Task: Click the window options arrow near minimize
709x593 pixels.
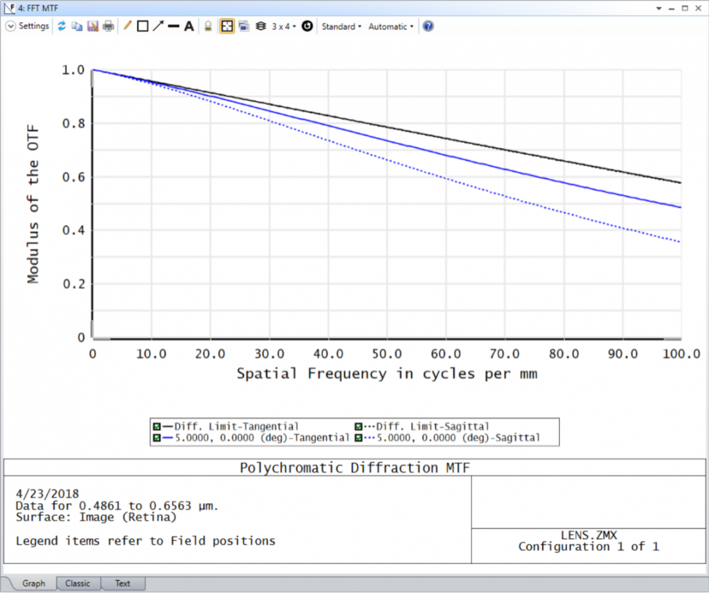Action: point(658,9)
